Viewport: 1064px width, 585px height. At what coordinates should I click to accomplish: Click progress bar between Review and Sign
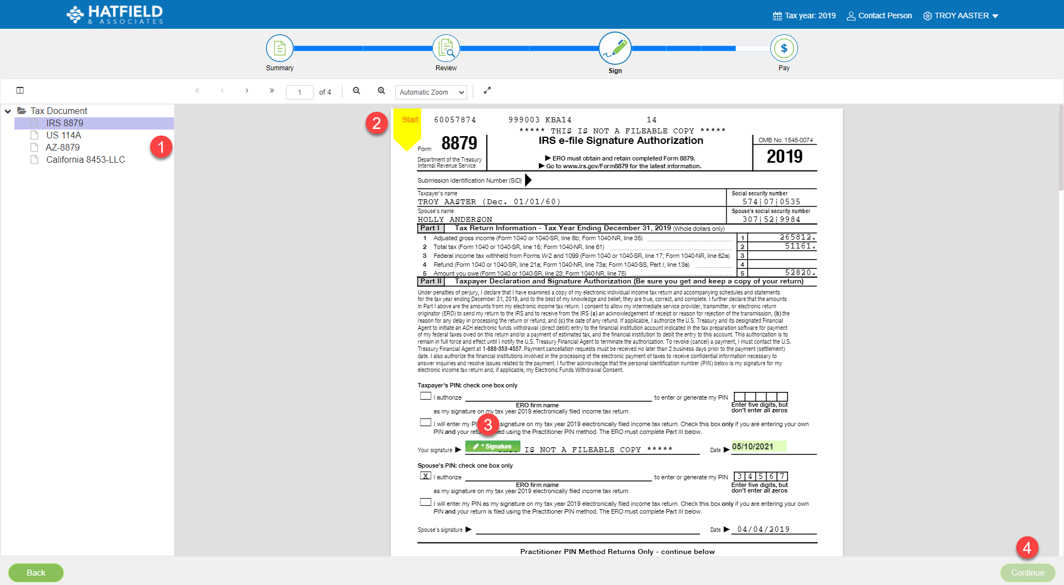click(529, 48)
